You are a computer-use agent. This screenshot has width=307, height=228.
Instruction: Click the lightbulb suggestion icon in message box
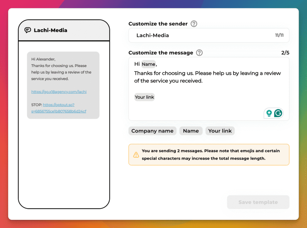coord(269,113)
